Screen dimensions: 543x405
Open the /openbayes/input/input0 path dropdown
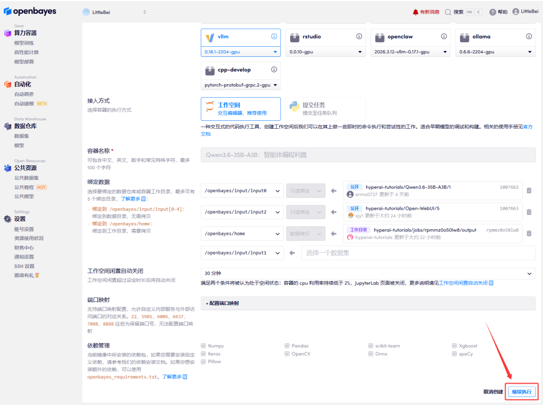[242, 191]
